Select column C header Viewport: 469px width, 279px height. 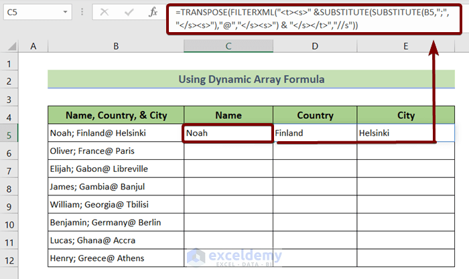coord(228,46)
